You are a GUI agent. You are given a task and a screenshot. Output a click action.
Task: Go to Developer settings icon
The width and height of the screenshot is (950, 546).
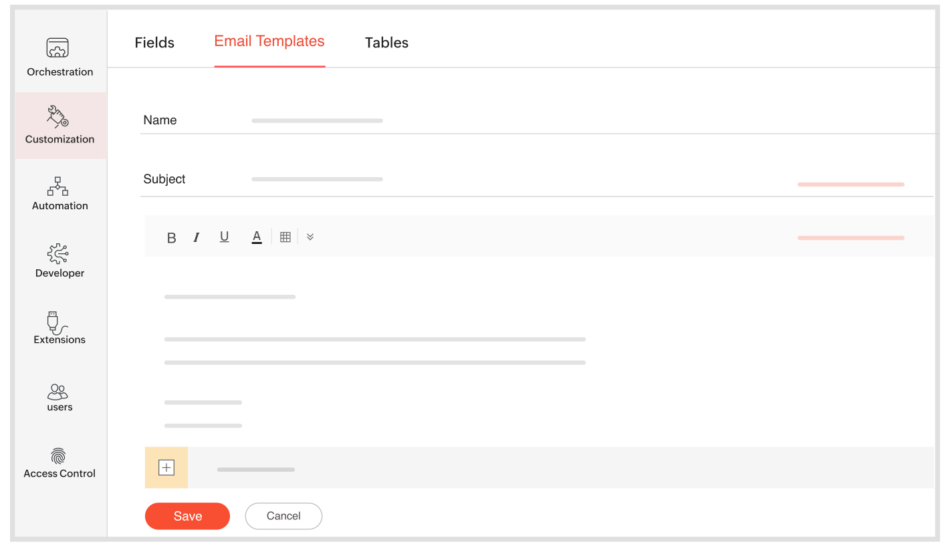(x=57, y=253)
